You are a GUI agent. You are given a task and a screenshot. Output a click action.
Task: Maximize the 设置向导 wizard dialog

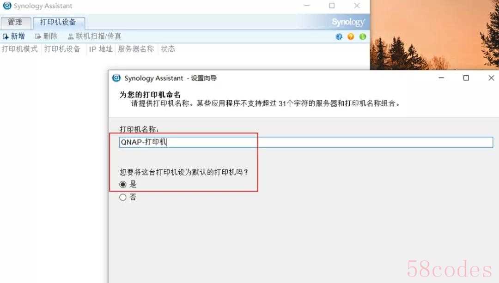(466, 78)
